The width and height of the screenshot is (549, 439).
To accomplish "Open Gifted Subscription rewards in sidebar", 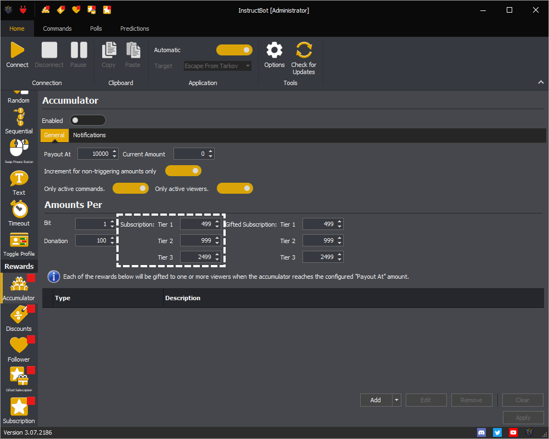I will [19, 380].
